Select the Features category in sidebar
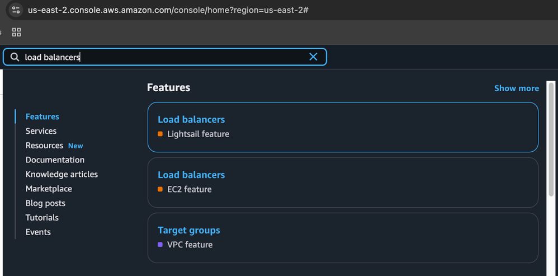 42,116
